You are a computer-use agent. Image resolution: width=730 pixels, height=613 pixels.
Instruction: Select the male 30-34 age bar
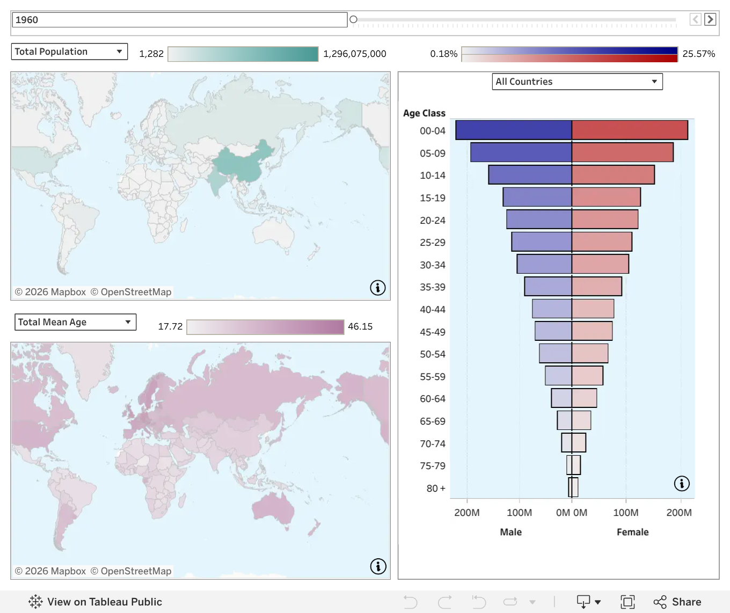point(544,264)
